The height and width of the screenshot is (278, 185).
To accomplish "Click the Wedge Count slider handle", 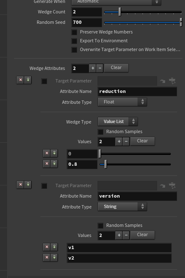I will pos(120,12).
